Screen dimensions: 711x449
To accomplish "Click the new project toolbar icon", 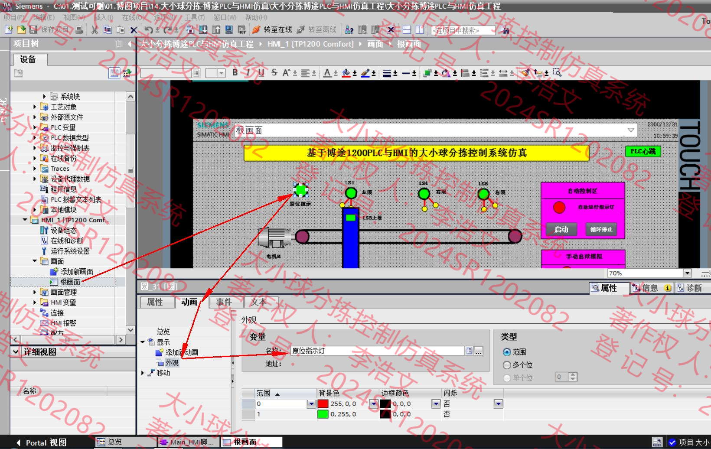I will [9, 29].
